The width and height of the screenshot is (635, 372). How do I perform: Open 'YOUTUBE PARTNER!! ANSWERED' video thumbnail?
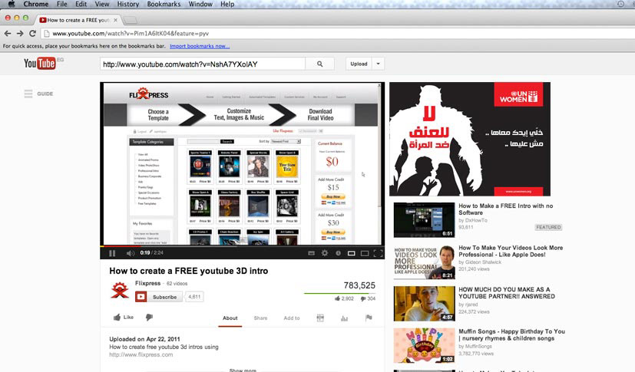coord(424,304)
